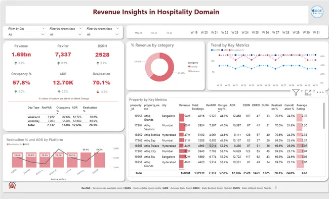Click the RevPAR legend in trend chart
This screenshot has width=329, height=199.
(216, 50)
